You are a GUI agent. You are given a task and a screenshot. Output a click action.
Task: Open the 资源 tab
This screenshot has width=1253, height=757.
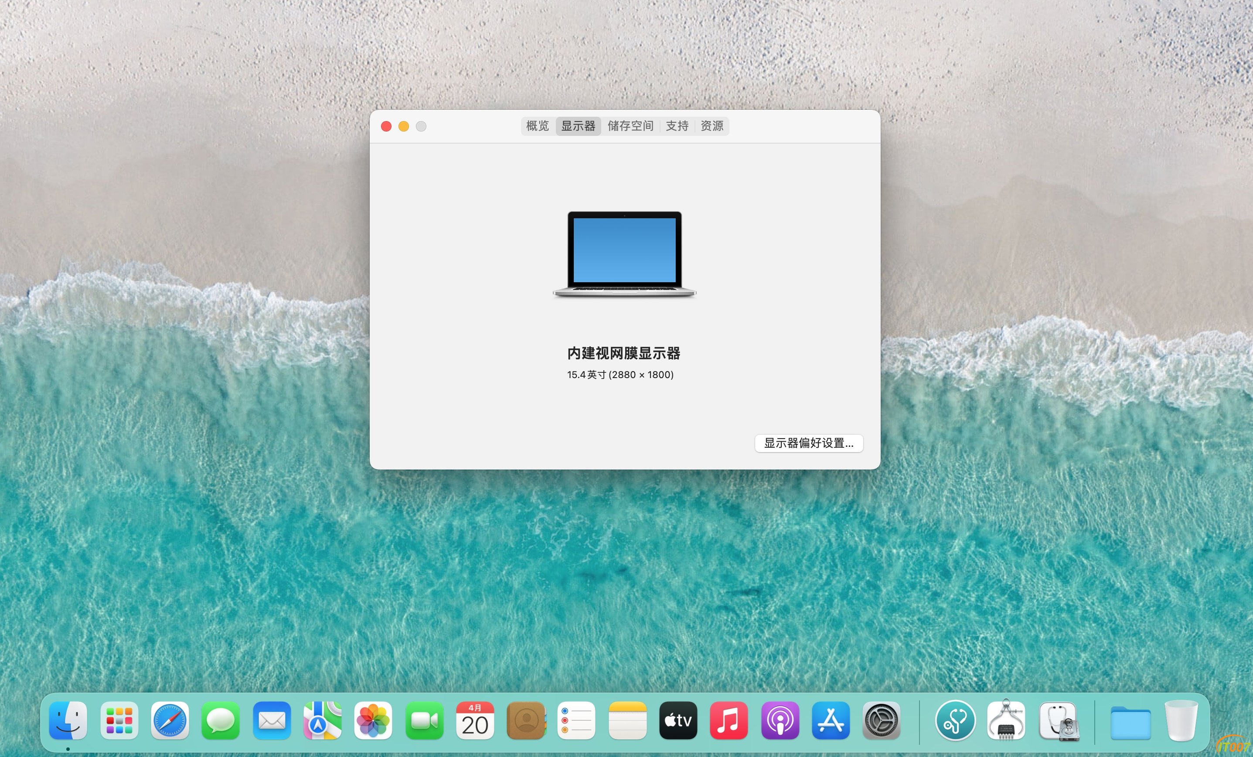pyautogui.click(x=712, y=126)
